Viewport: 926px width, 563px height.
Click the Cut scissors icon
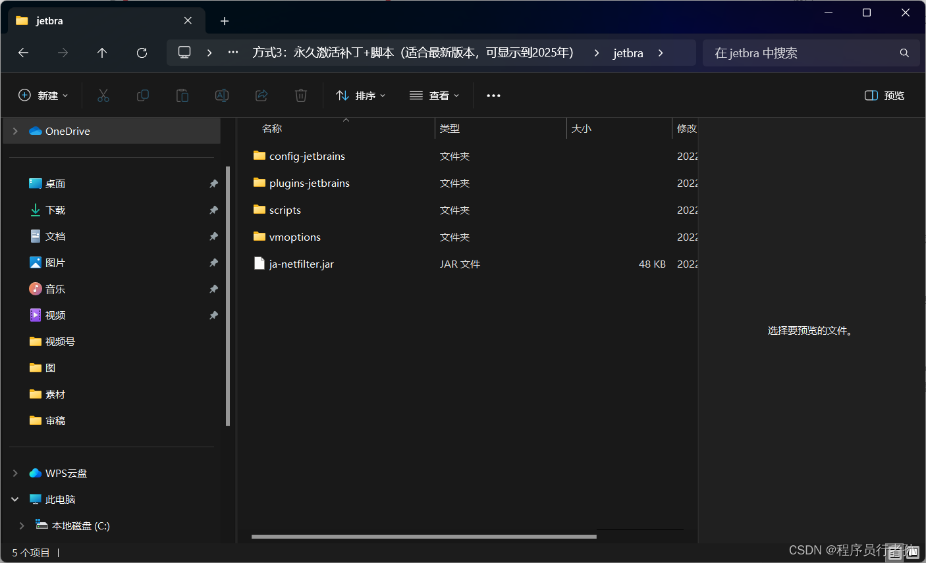pos(103,95)
